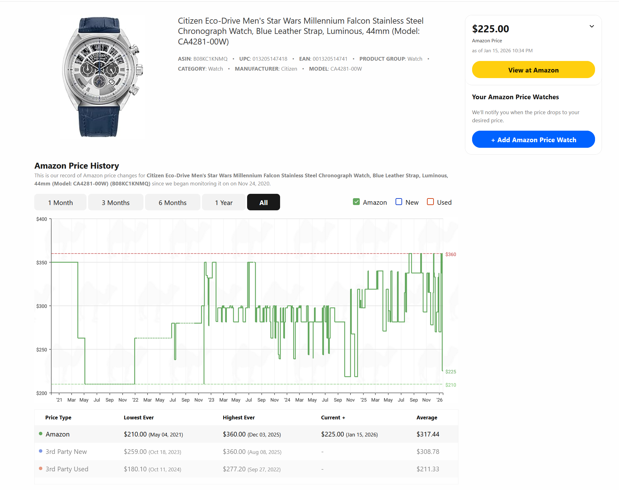Click the watch product thumbnail

click(102, 77)
